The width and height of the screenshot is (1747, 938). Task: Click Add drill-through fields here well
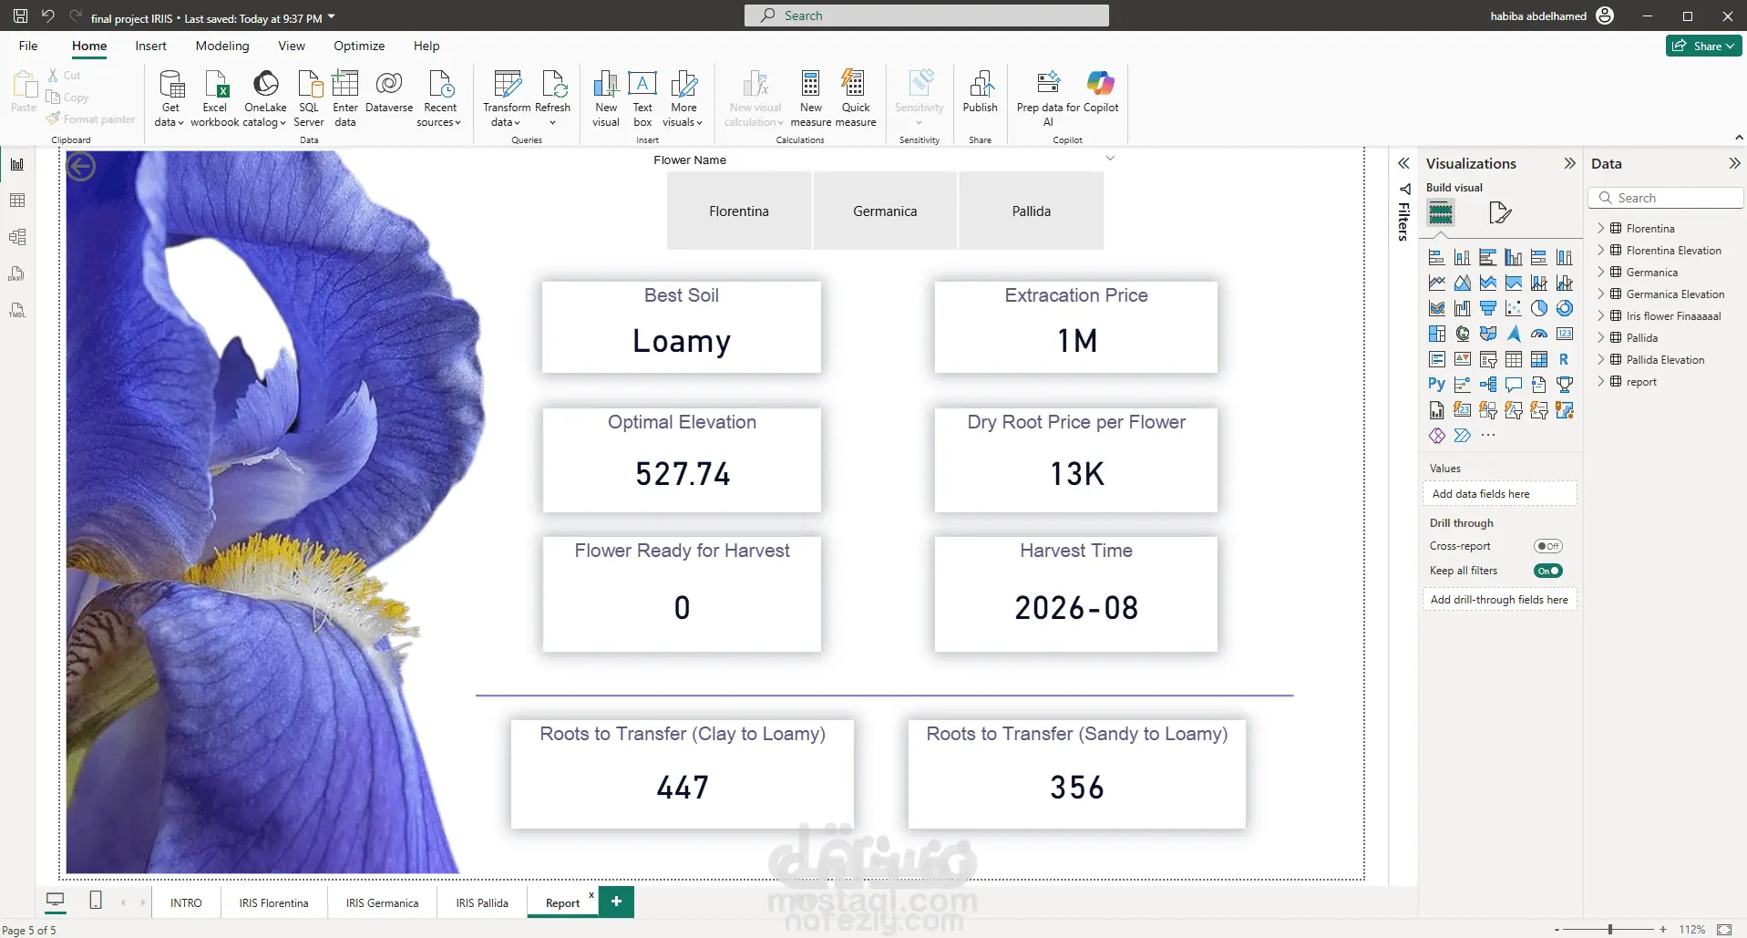(x=1499, y=600)
